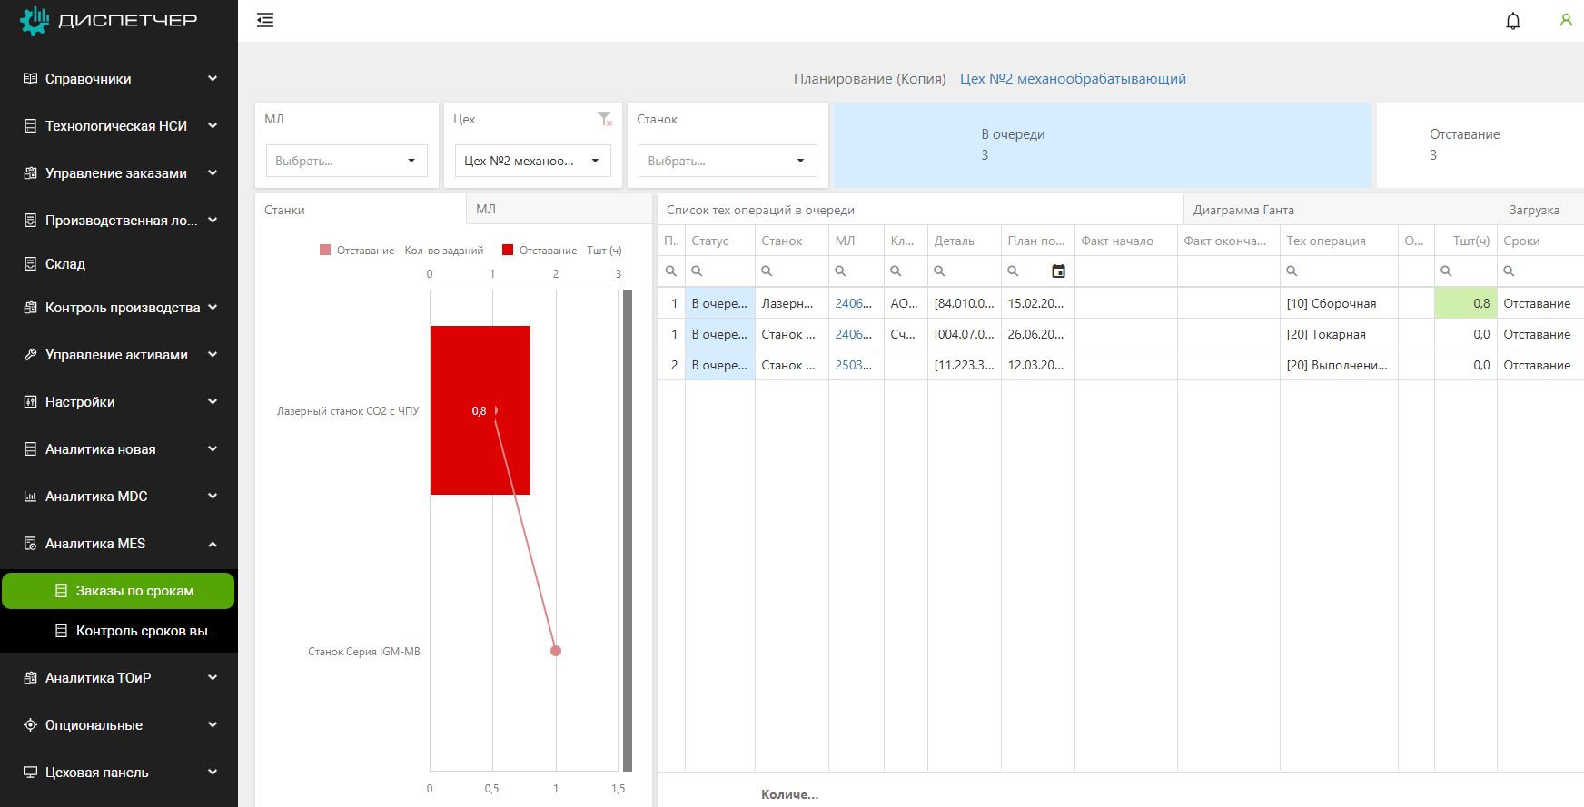Open the МЛ dropdown selector
Viewport: 1584px width, 807px height.
tap(345, 161)
